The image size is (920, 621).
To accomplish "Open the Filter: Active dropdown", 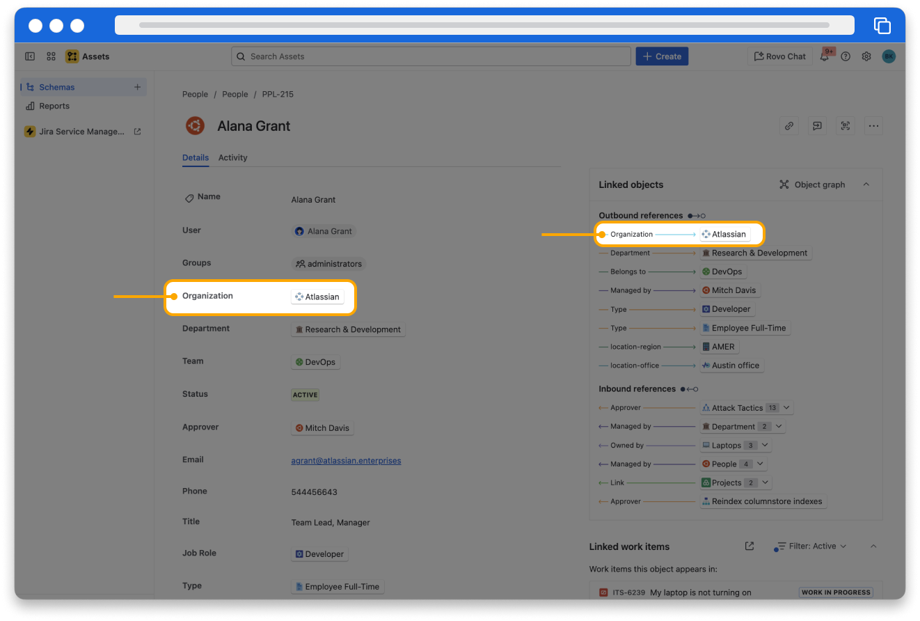I will [811, 547].
